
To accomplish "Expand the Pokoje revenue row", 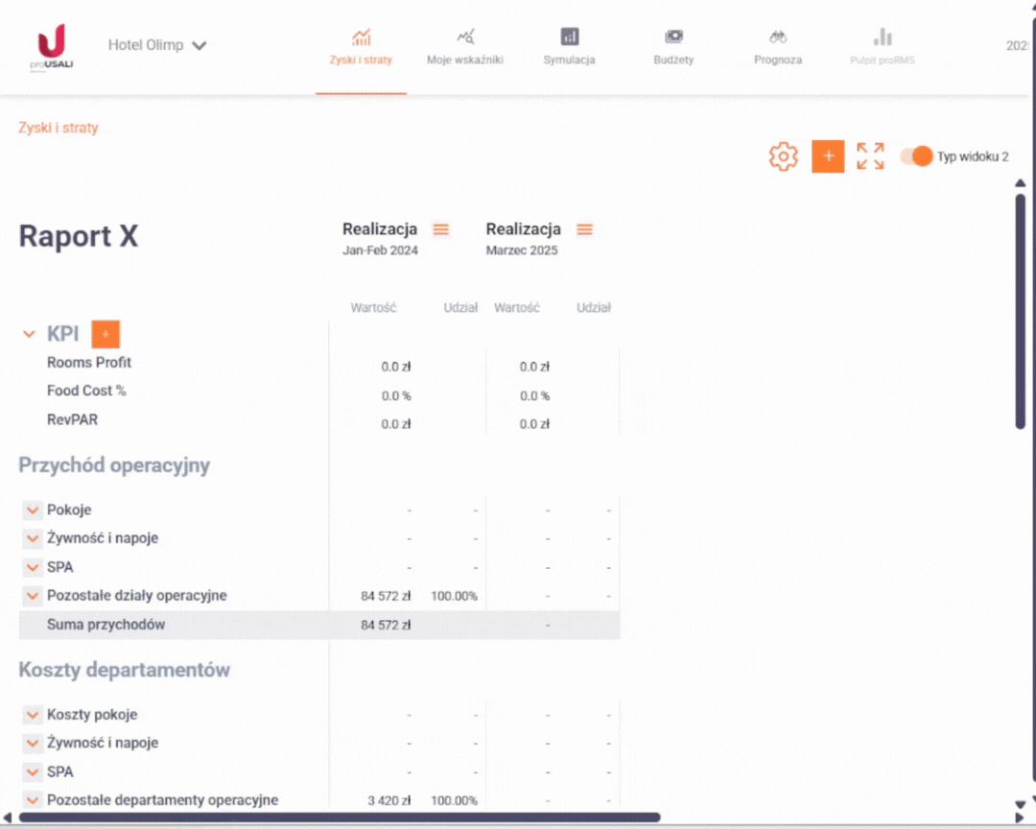I will click(33, 510).
